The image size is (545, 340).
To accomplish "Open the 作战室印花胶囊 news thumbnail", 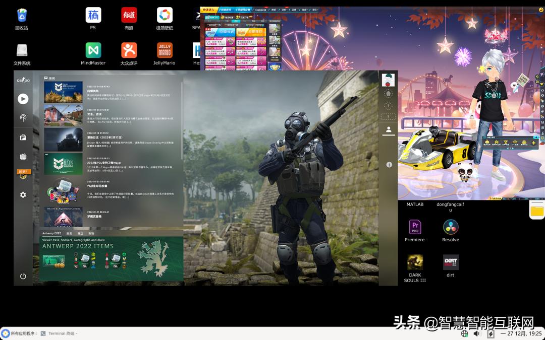I will 63,191.
